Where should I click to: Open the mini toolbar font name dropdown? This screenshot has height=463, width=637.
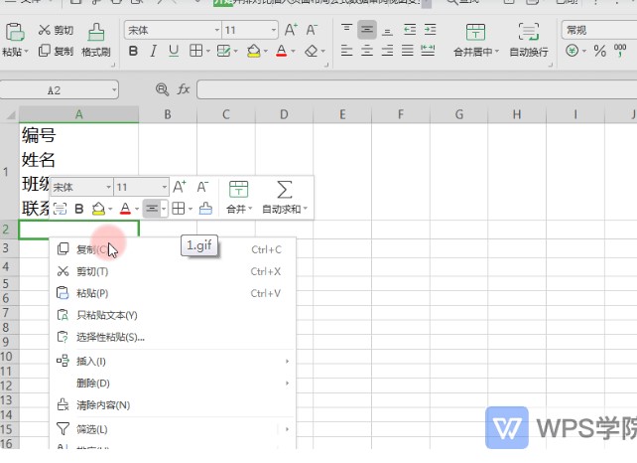point(108,187)
